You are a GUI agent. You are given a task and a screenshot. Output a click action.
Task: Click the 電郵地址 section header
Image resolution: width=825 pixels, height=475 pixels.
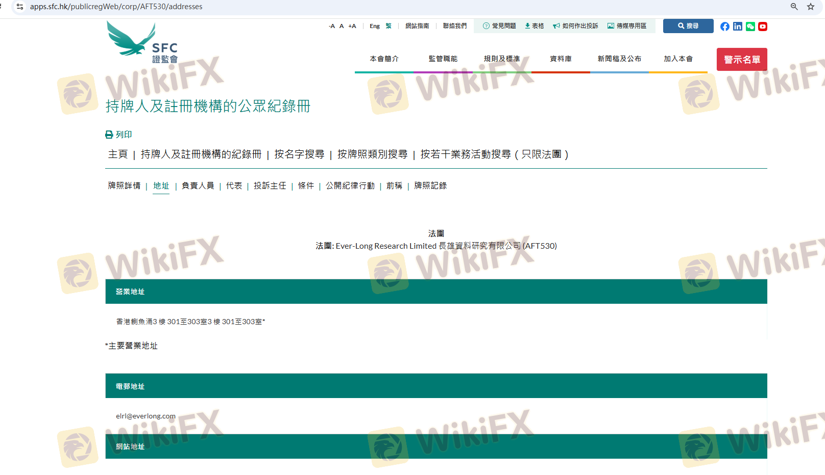(436, 386)
